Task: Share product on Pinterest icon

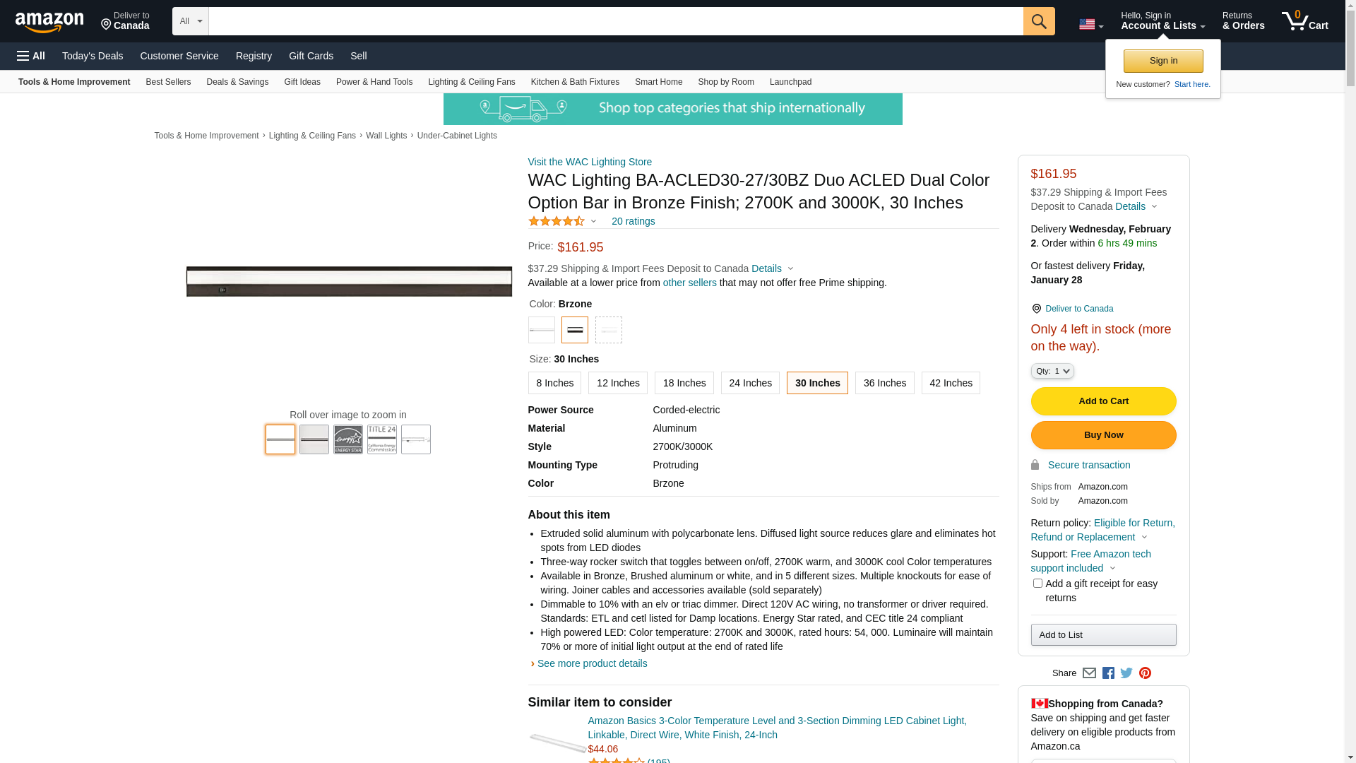Action: tap(1145, 673)
